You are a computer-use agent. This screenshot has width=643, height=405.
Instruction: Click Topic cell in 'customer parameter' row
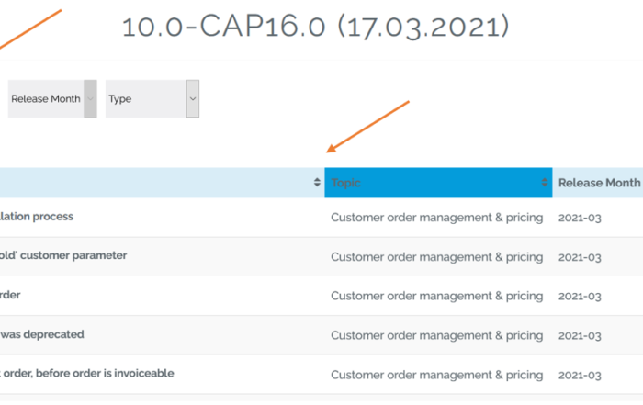(436, 257)
